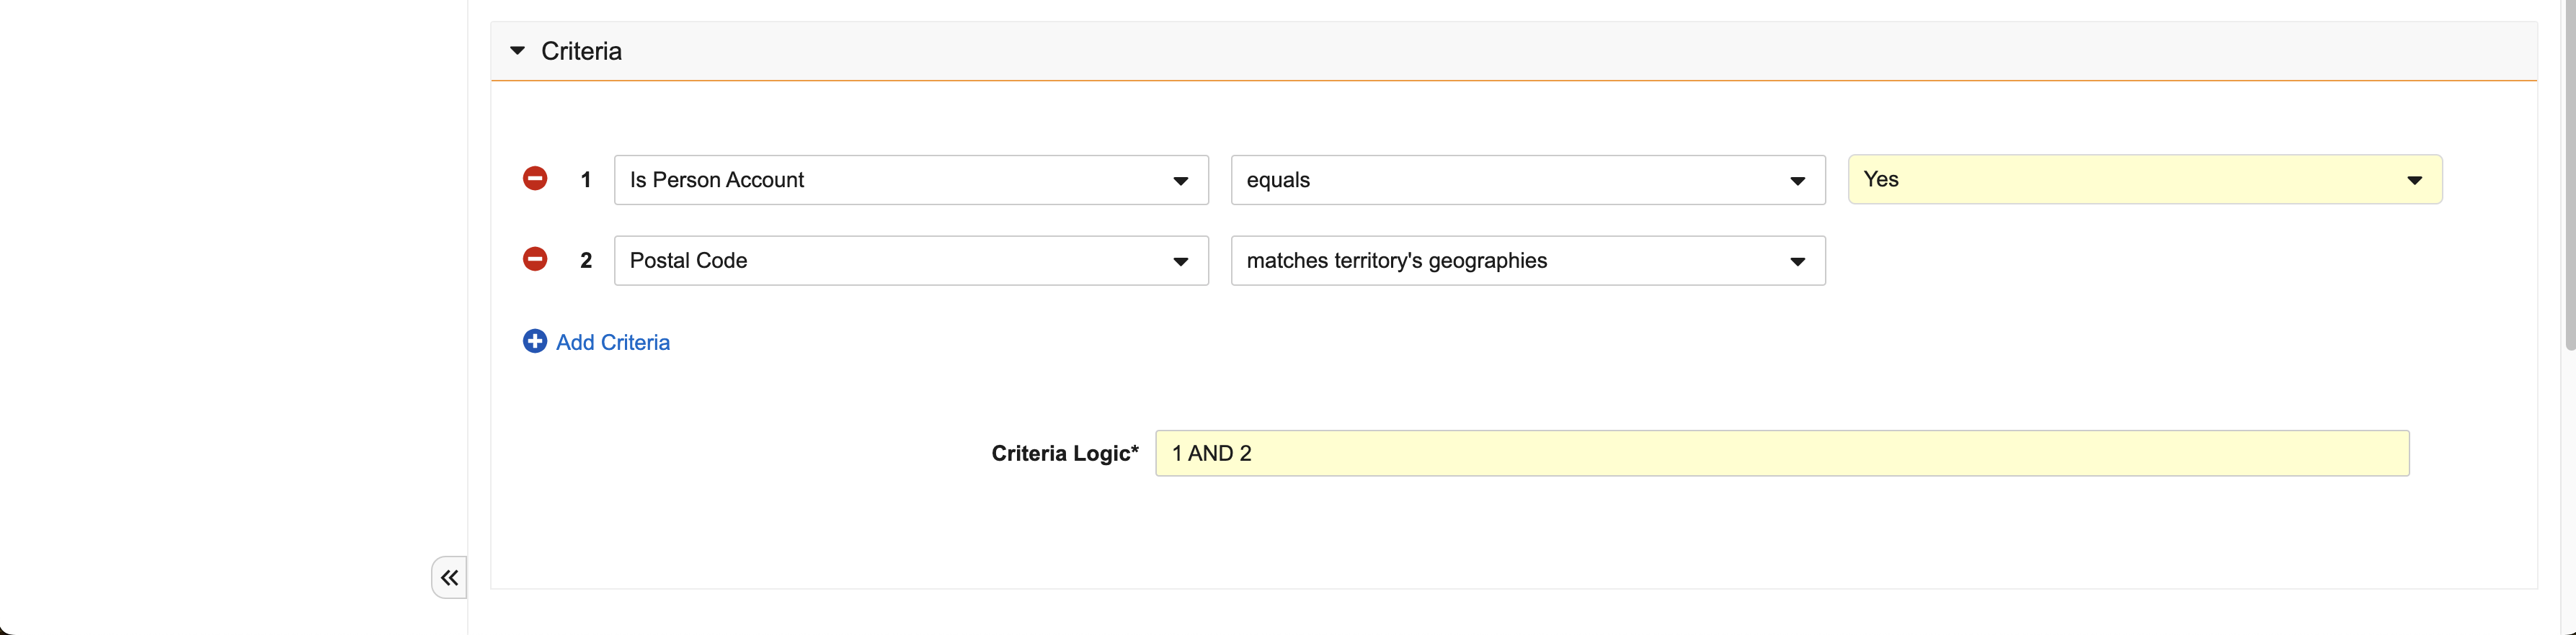Click the blue plus icon beside Add Criteria
The width and height of the screenshot is (2576, 635).
[x=535, y=341]
